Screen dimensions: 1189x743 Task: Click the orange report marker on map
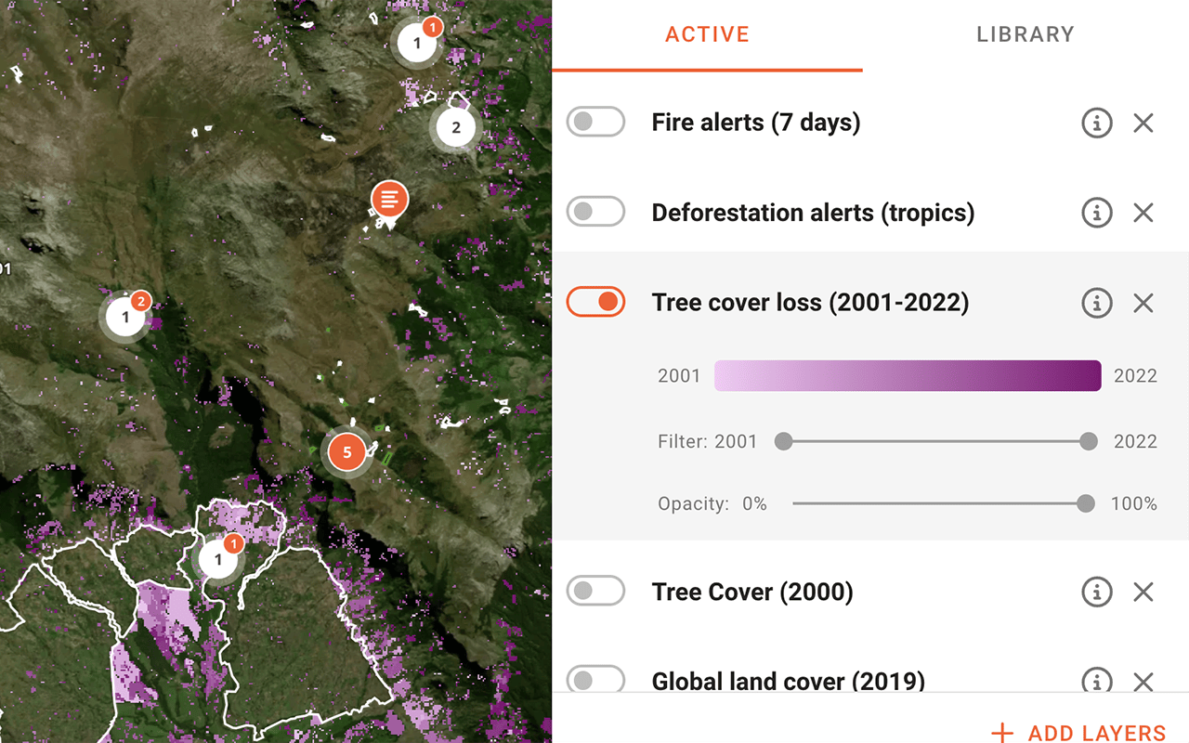pos(389,200)
